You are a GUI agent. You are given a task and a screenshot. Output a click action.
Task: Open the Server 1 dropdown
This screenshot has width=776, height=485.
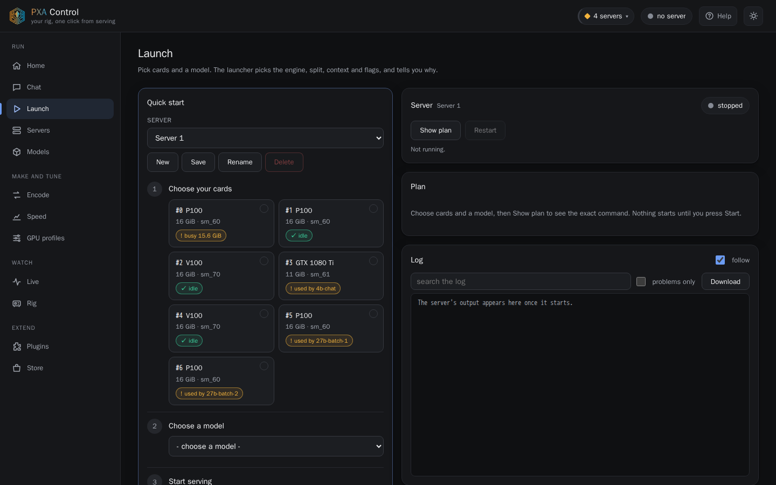click(x=265, y=138)
